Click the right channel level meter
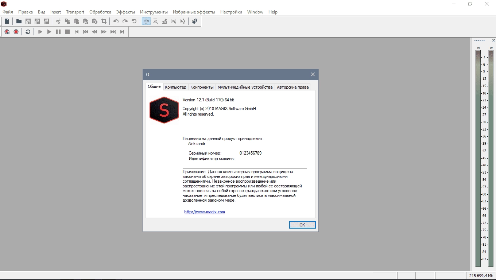This screenshot has width=496, height=280. pos(491,159)
